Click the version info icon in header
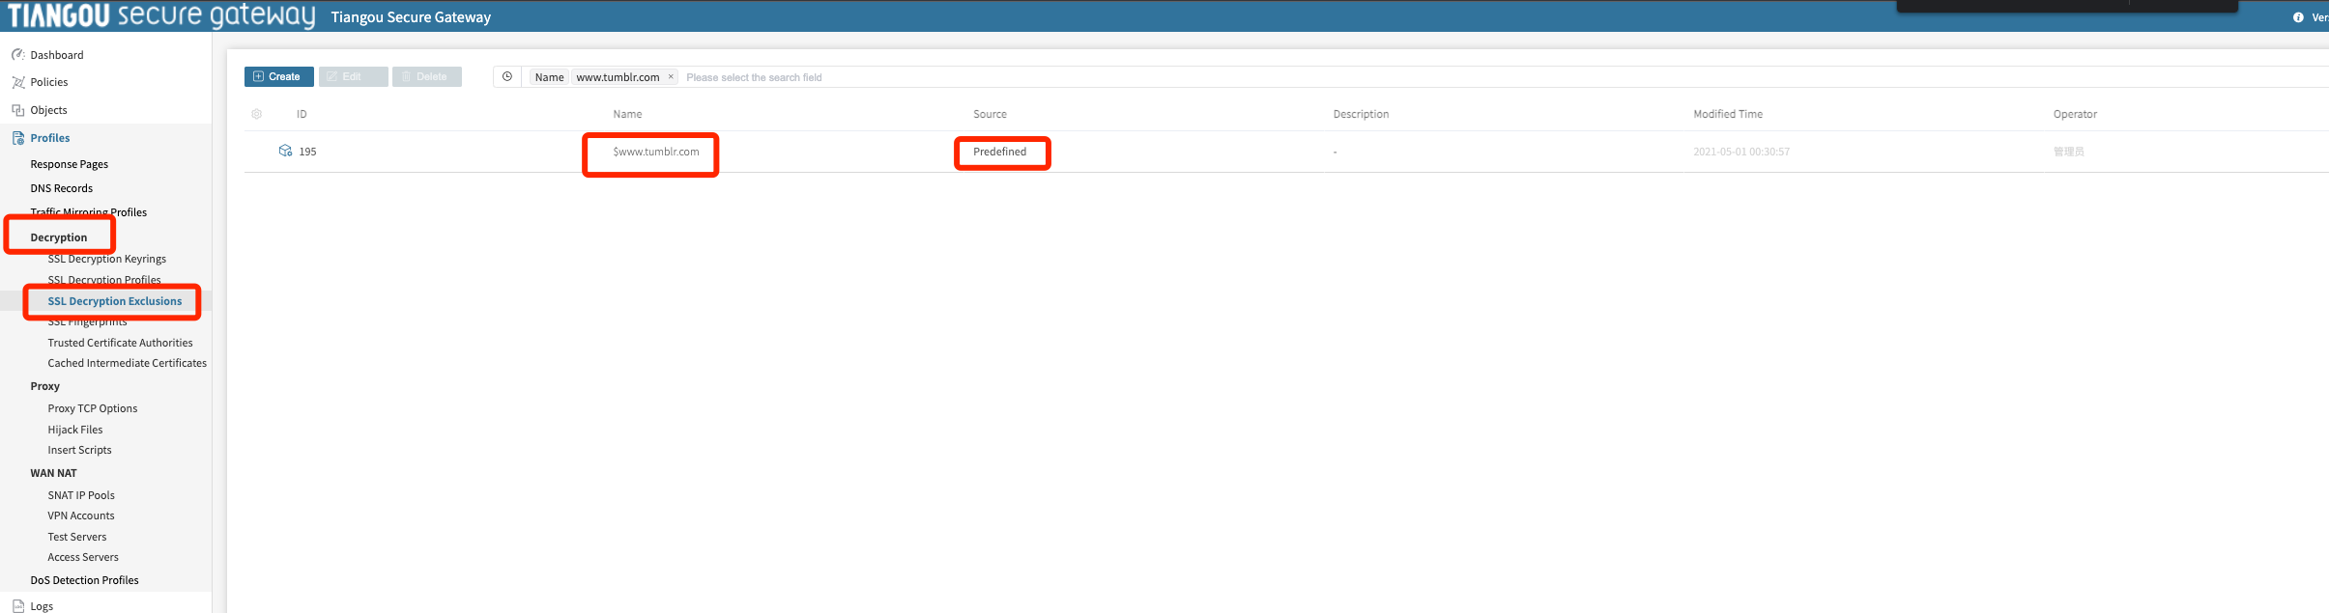This screenshot has width=2329, height=613. tap(2298, 17)
